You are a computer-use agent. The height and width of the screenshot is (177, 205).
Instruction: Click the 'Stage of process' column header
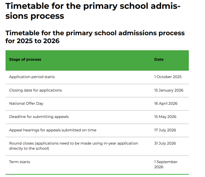point(25,59)
